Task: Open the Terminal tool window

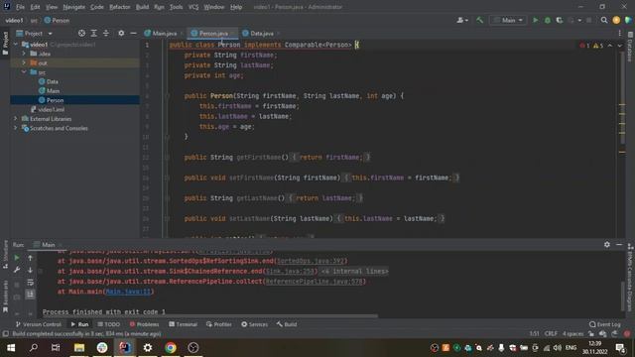Action: [183, 324]
